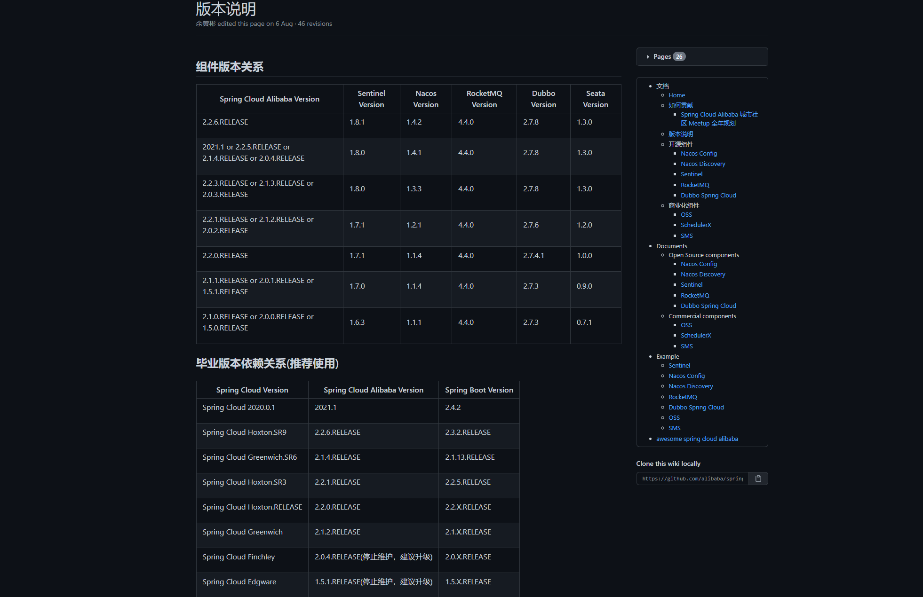923x597 pixels.
Task: Select the 2.1.0.RELEASE or 2.0.0.RELEASE cell
Action: (x=270, y=326)
